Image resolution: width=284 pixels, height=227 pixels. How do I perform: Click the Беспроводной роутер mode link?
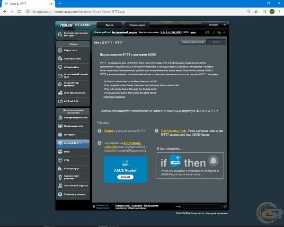tap(124, 33)
